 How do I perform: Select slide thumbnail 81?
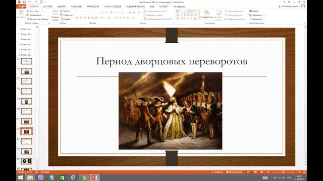tap(26, 121)
